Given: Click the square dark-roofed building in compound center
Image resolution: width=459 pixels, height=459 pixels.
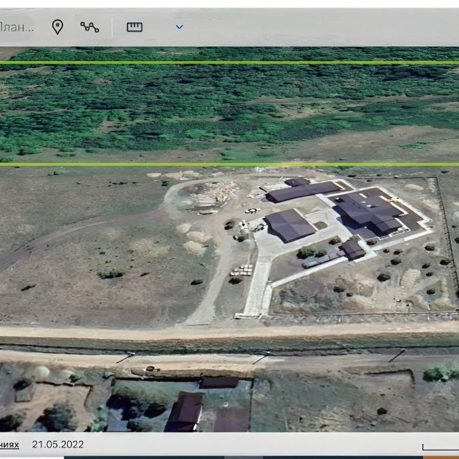Looking at the screenshot, I should [289, 225].
